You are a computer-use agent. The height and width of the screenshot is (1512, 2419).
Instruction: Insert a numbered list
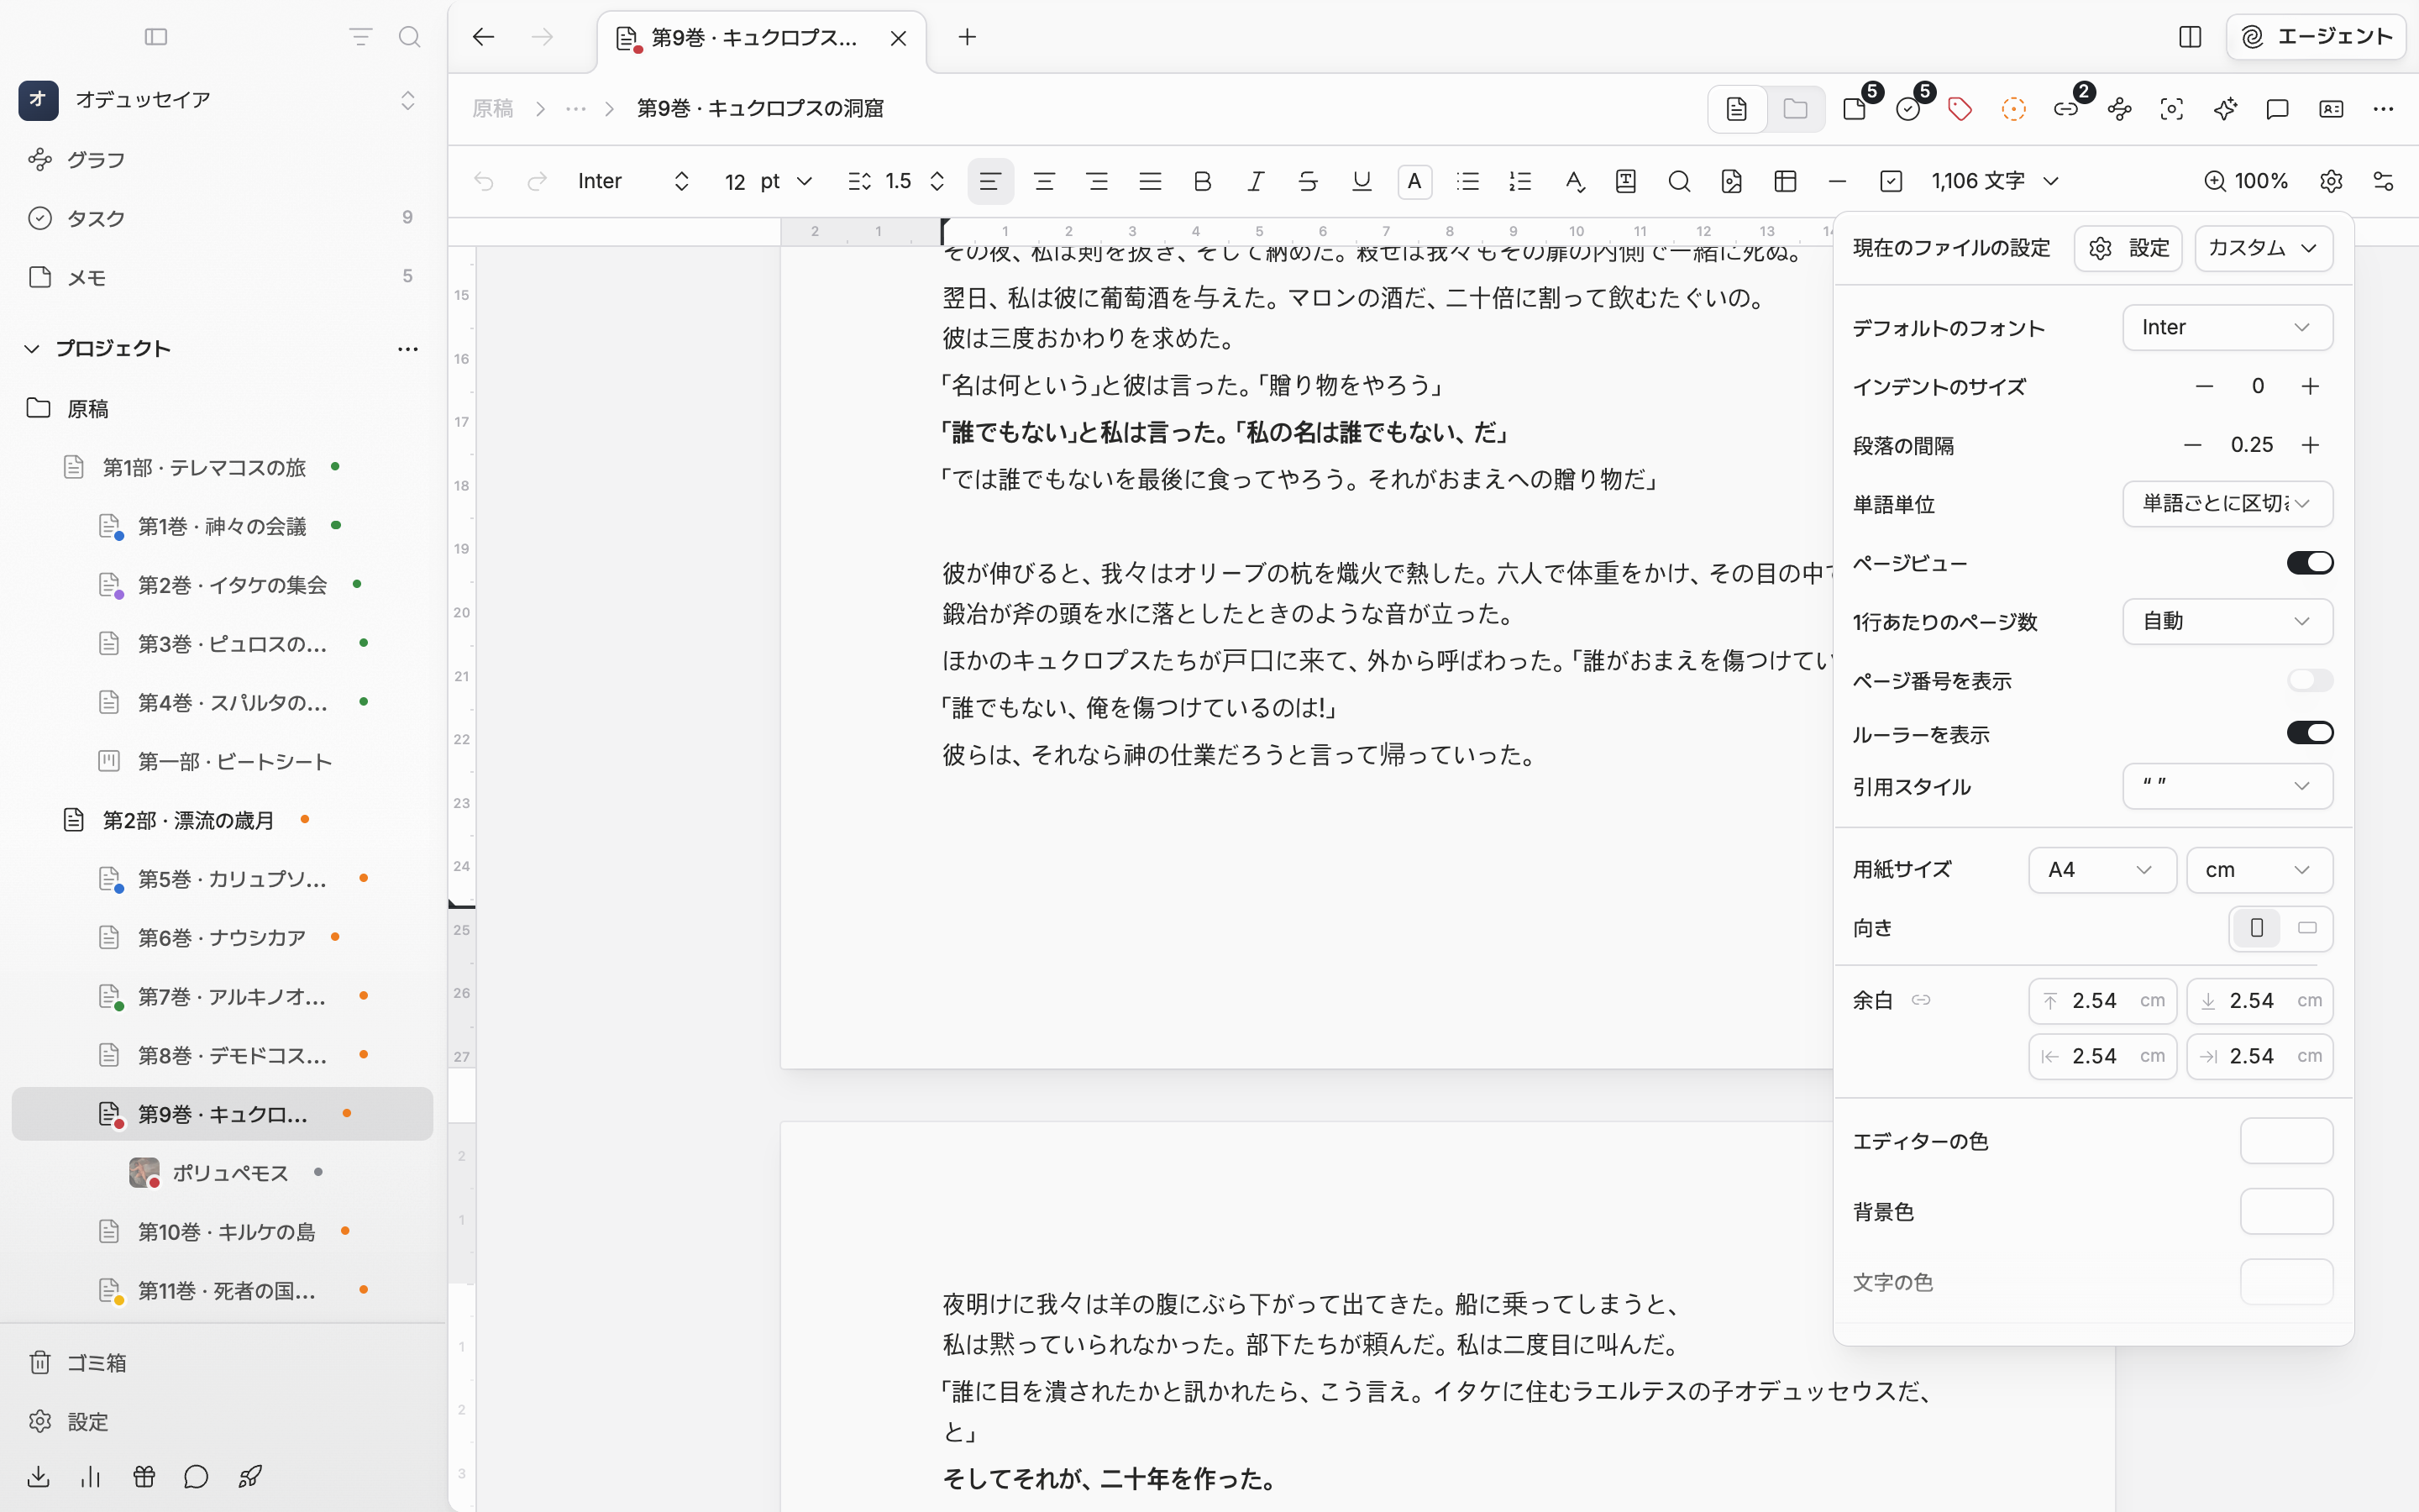click(x=1520, y=181)
